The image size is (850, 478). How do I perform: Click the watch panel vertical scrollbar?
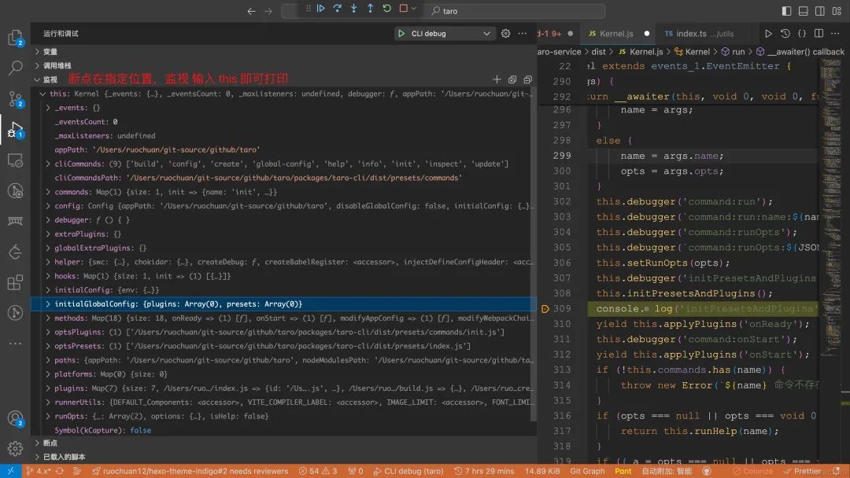[533, 255]
